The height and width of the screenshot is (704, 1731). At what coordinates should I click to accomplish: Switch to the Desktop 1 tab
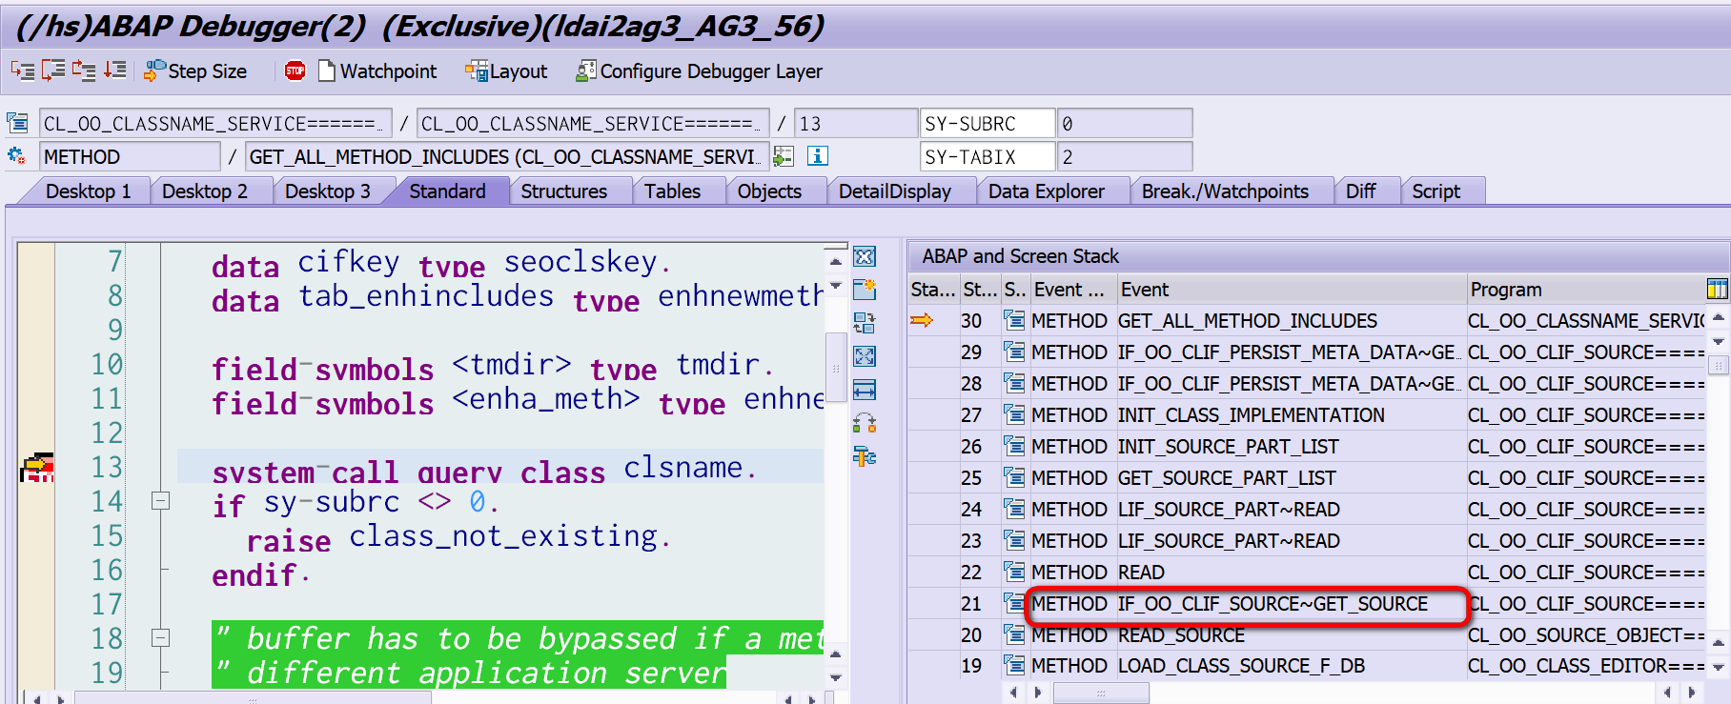[88, 191]
